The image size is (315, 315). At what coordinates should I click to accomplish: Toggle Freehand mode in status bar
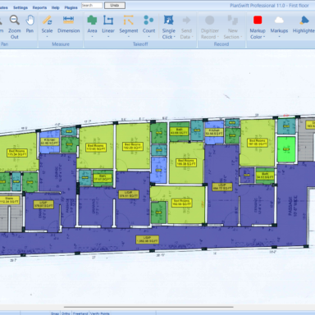(80, 313)
